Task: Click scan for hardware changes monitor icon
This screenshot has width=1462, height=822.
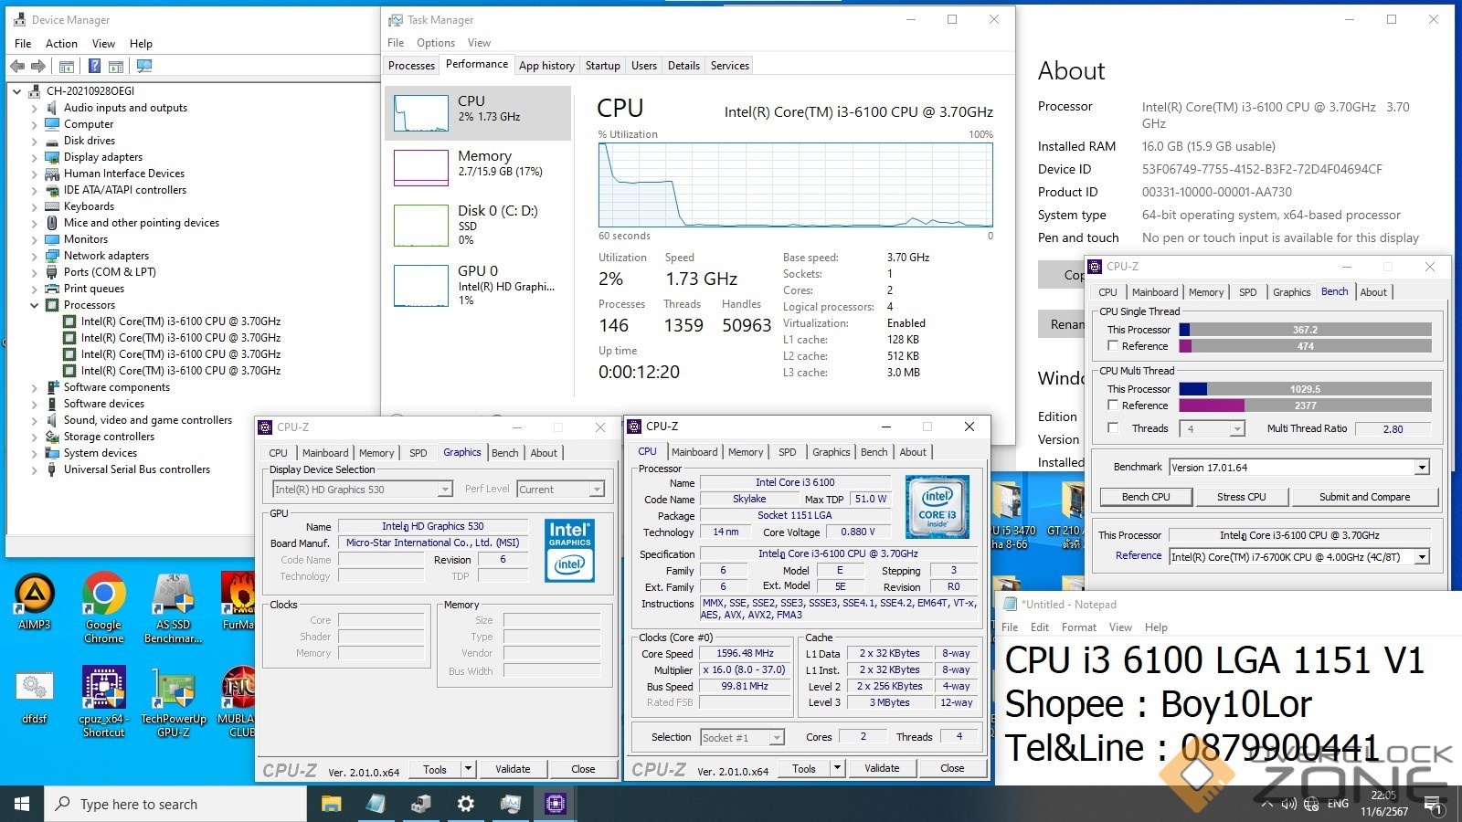Action: [143, 66]
